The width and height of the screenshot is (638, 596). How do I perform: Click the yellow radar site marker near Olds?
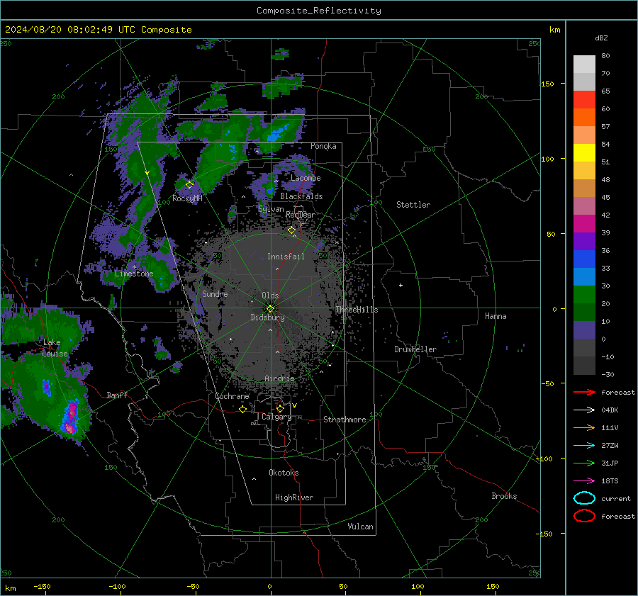click(x=271, y=308)
